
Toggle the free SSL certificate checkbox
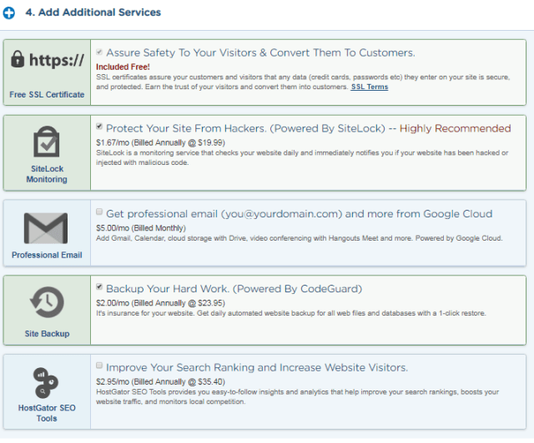(99, 52)
